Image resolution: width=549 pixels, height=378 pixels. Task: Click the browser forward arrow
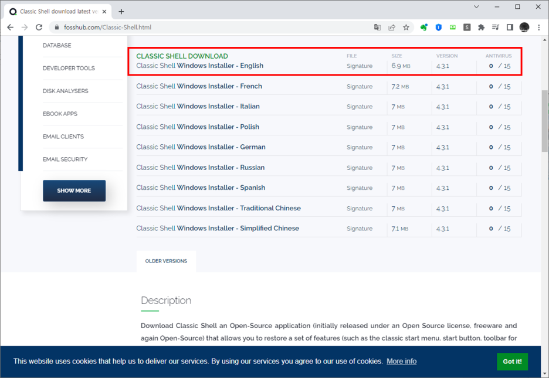coord(25,28)
